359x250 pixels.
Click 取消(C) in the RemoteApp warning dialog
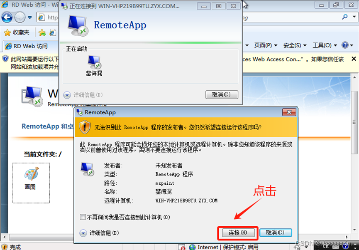pyautogui.click(x=276, y=233)
